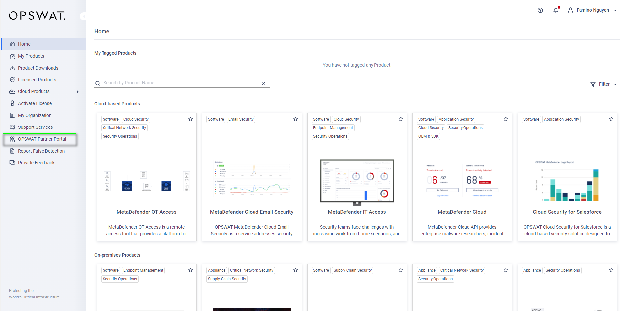This screenshot has height=311, width=627.
Task: Click the Home house icon in sidebar
Action: (x=12, y=44)
